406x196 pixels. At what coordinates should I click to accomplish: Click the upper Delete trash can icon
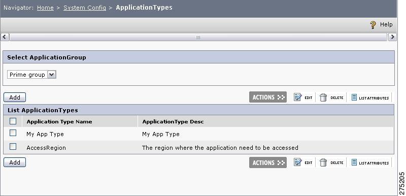point(323,97)
